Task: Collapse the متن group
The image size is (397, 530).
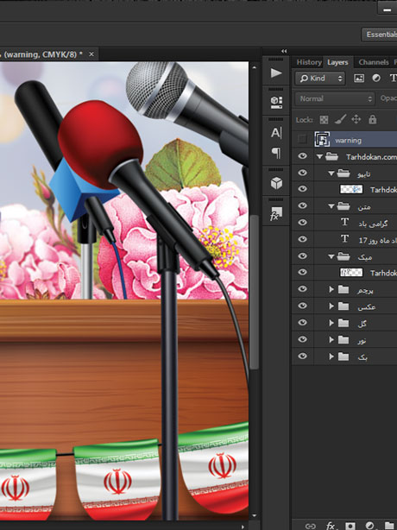Action: click(x=331, y=206)
